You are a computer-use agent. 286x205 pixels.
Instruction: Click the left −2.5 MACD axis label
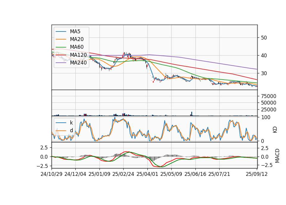pyautogui.click(x=42, y=166)
